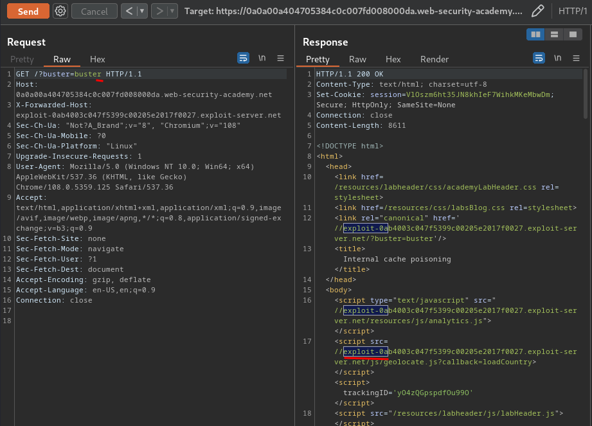The height and width of the screenshot is (426, 592).
Task: Click the Response panel vertical scrollbar
Action: (586, 94)
